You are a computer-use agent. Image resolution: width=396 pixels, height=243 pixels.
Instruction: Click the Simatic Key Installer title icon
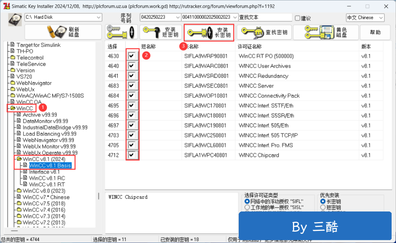(6, 6)
